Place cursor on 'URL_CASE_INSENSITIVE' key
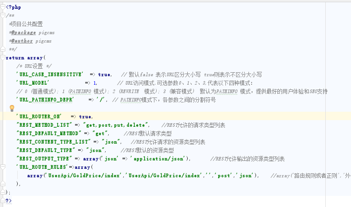Viewport: 351px width, 207px height. (50, 74)
